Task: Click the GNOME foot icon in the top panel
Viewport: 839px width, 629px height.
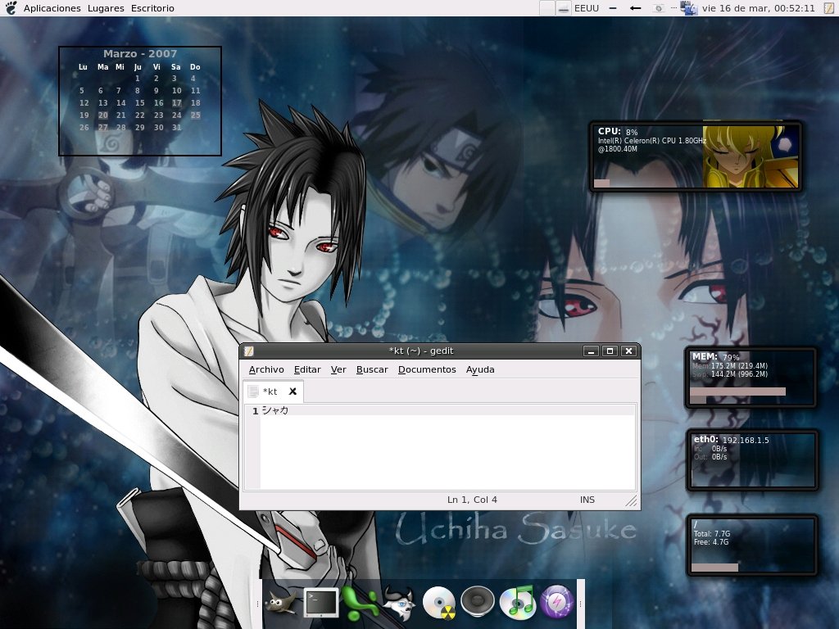Action: pyautogui.click(x=10, y=7)
